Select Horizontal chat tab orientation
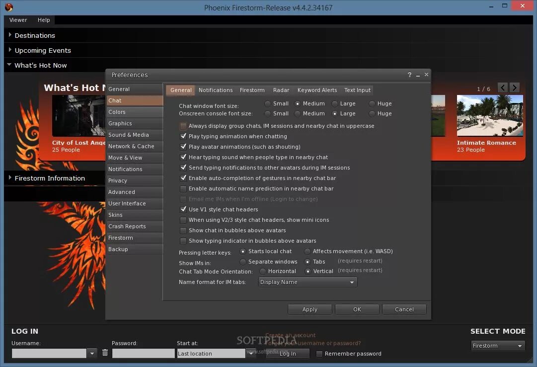Screen dimensions: 537x367 point(263,271)
